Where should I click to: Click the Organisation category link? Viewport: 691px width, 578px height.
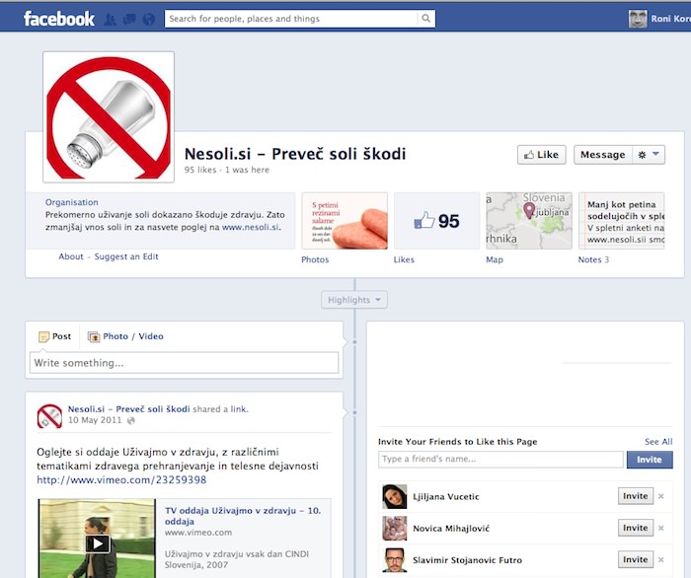(72, 202)
